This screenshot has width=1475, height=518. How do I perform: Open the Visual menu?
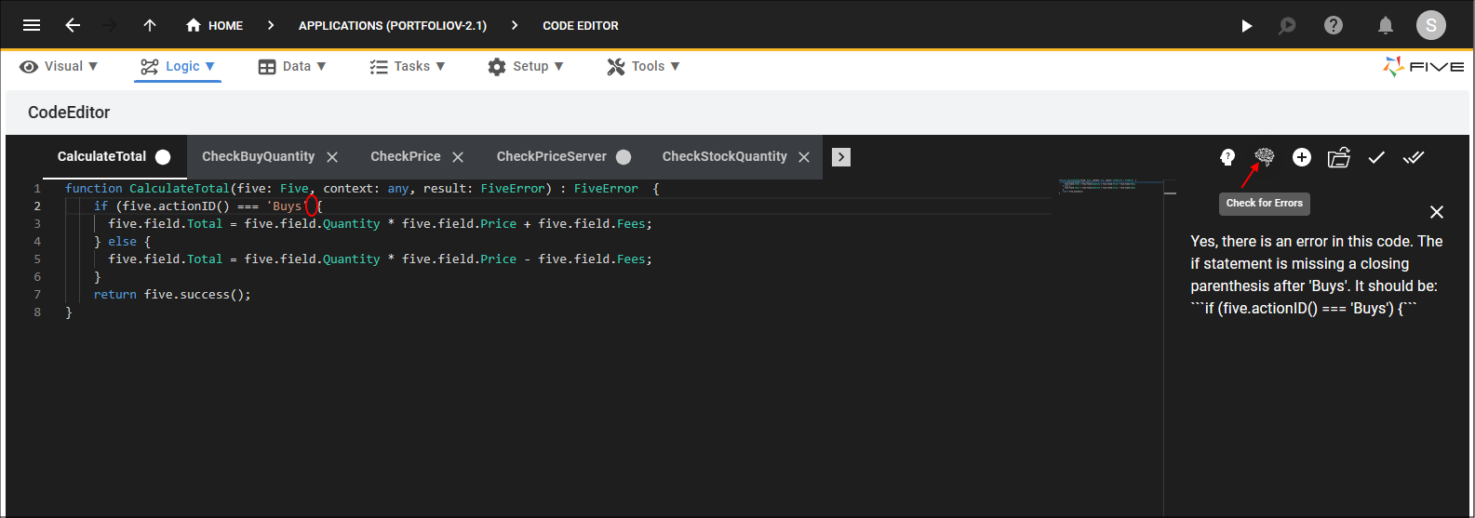59,66
